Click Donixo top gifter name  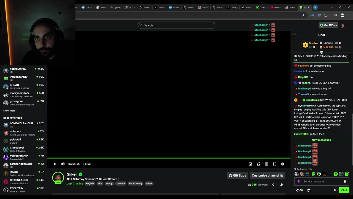313,43
